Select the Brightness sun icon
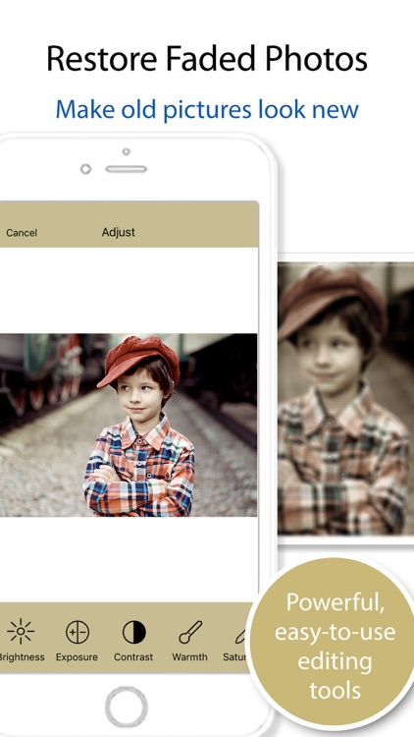 (21, 632)
